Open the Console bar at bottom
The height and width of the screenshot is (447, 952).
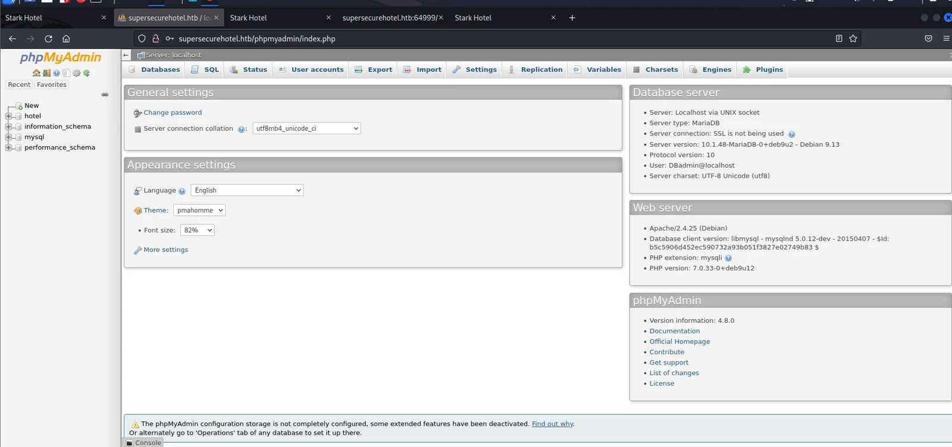[143, 443]
